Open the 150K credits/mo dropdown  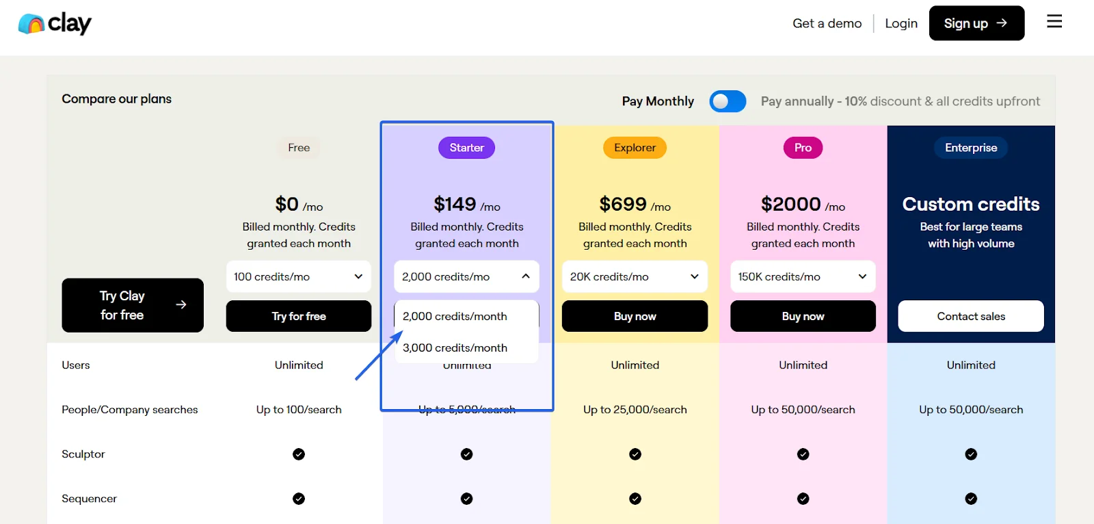[803, 276]
